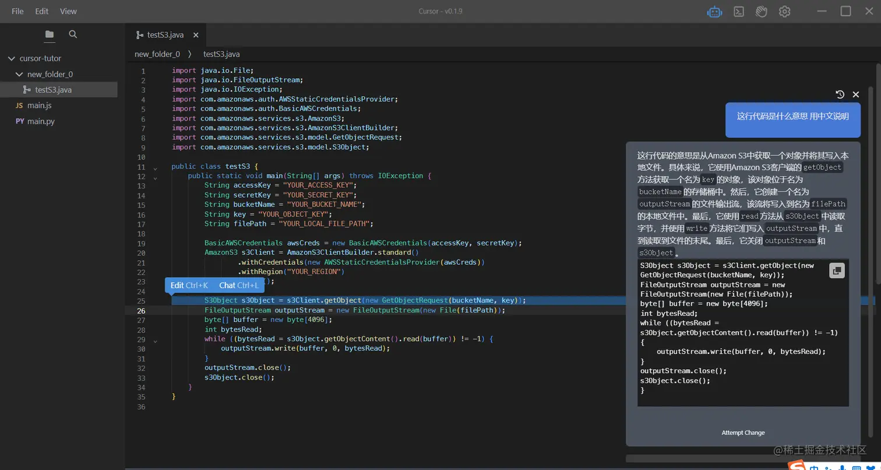
Task: Click the waving hand icon
Action: pyautogui.click(x=762, y=12)
